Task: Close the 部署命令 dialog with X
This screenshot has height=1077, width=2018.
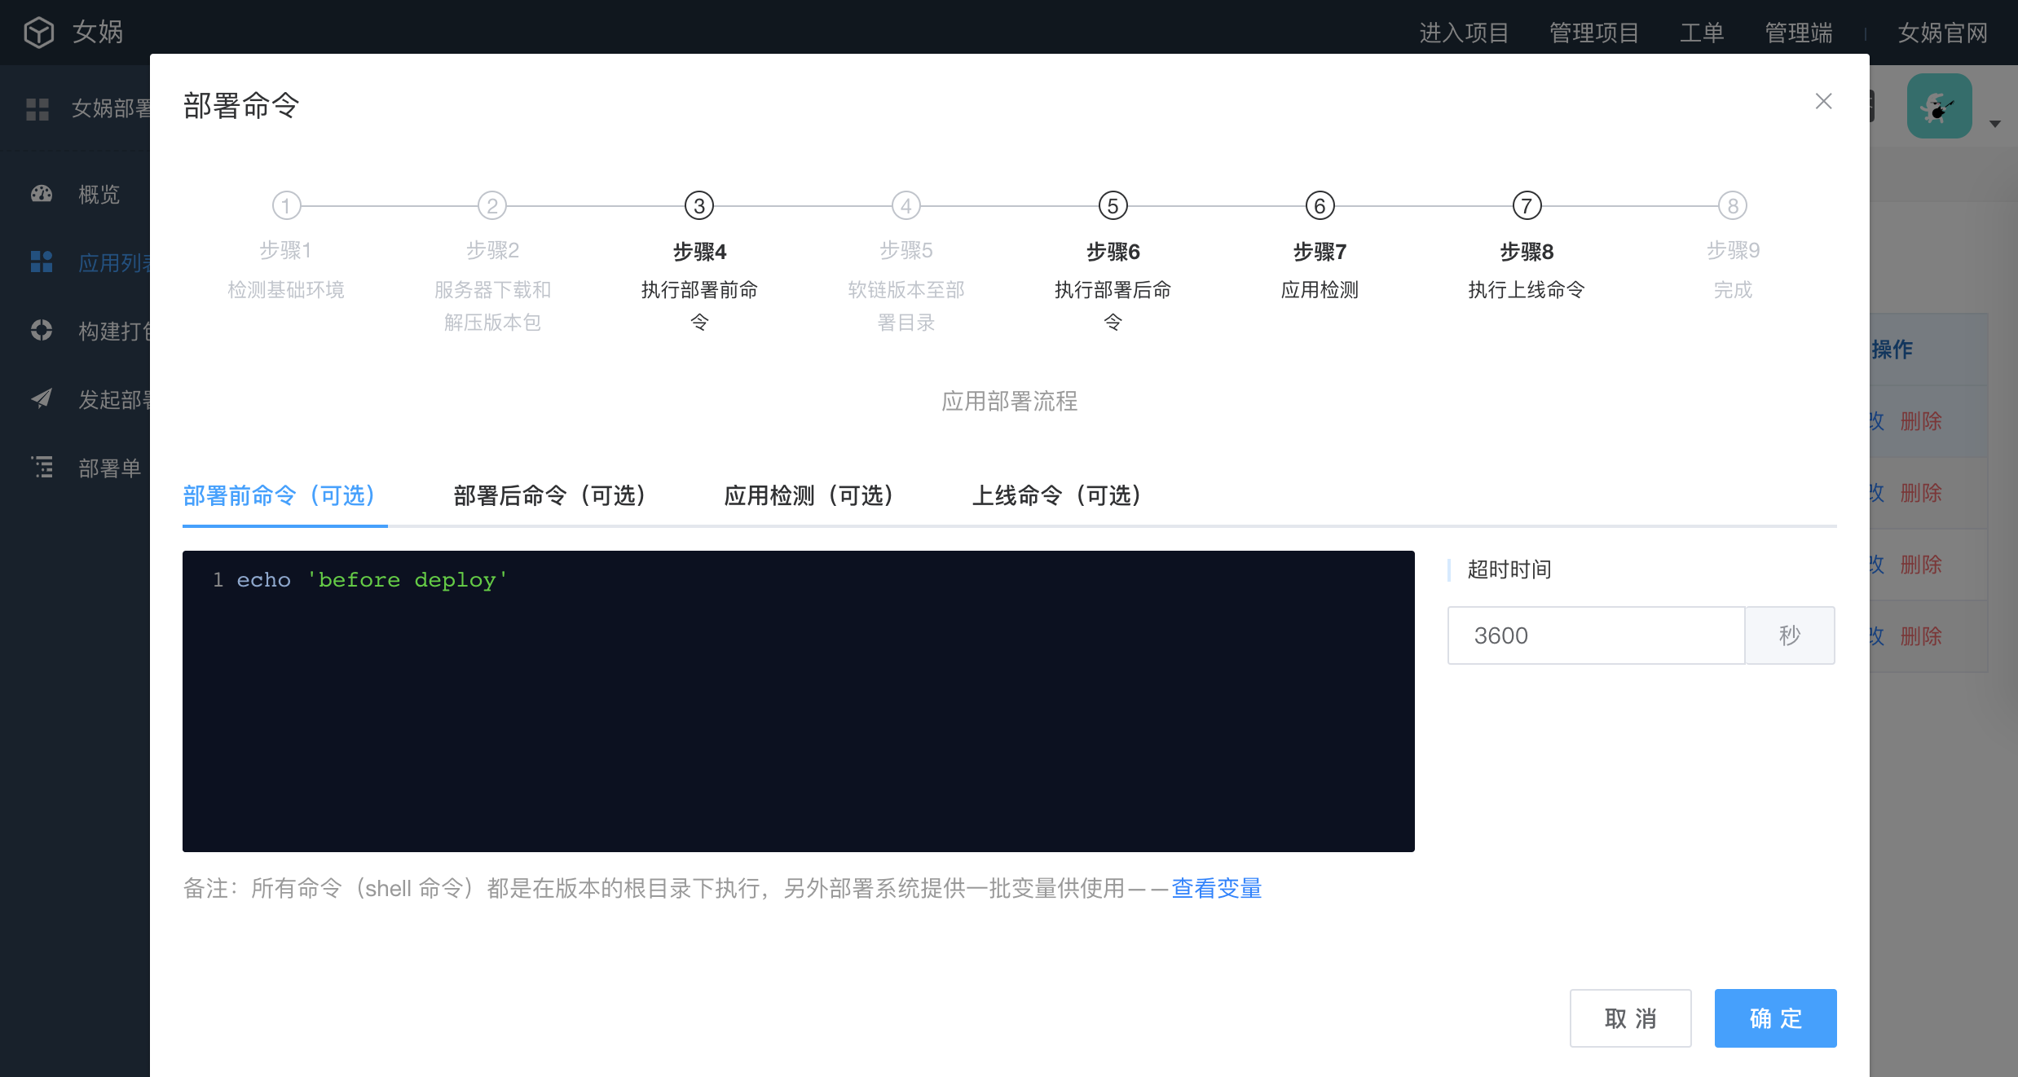Action: click(1823, 101)
